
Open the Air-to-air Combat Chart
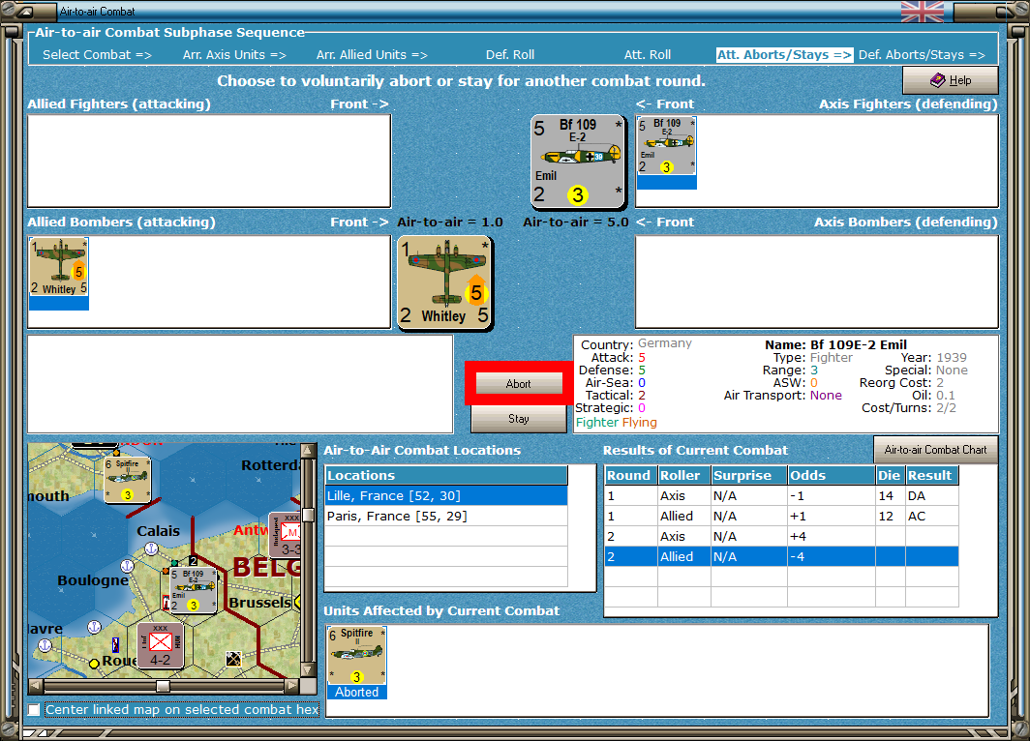[x=935, y=450]
